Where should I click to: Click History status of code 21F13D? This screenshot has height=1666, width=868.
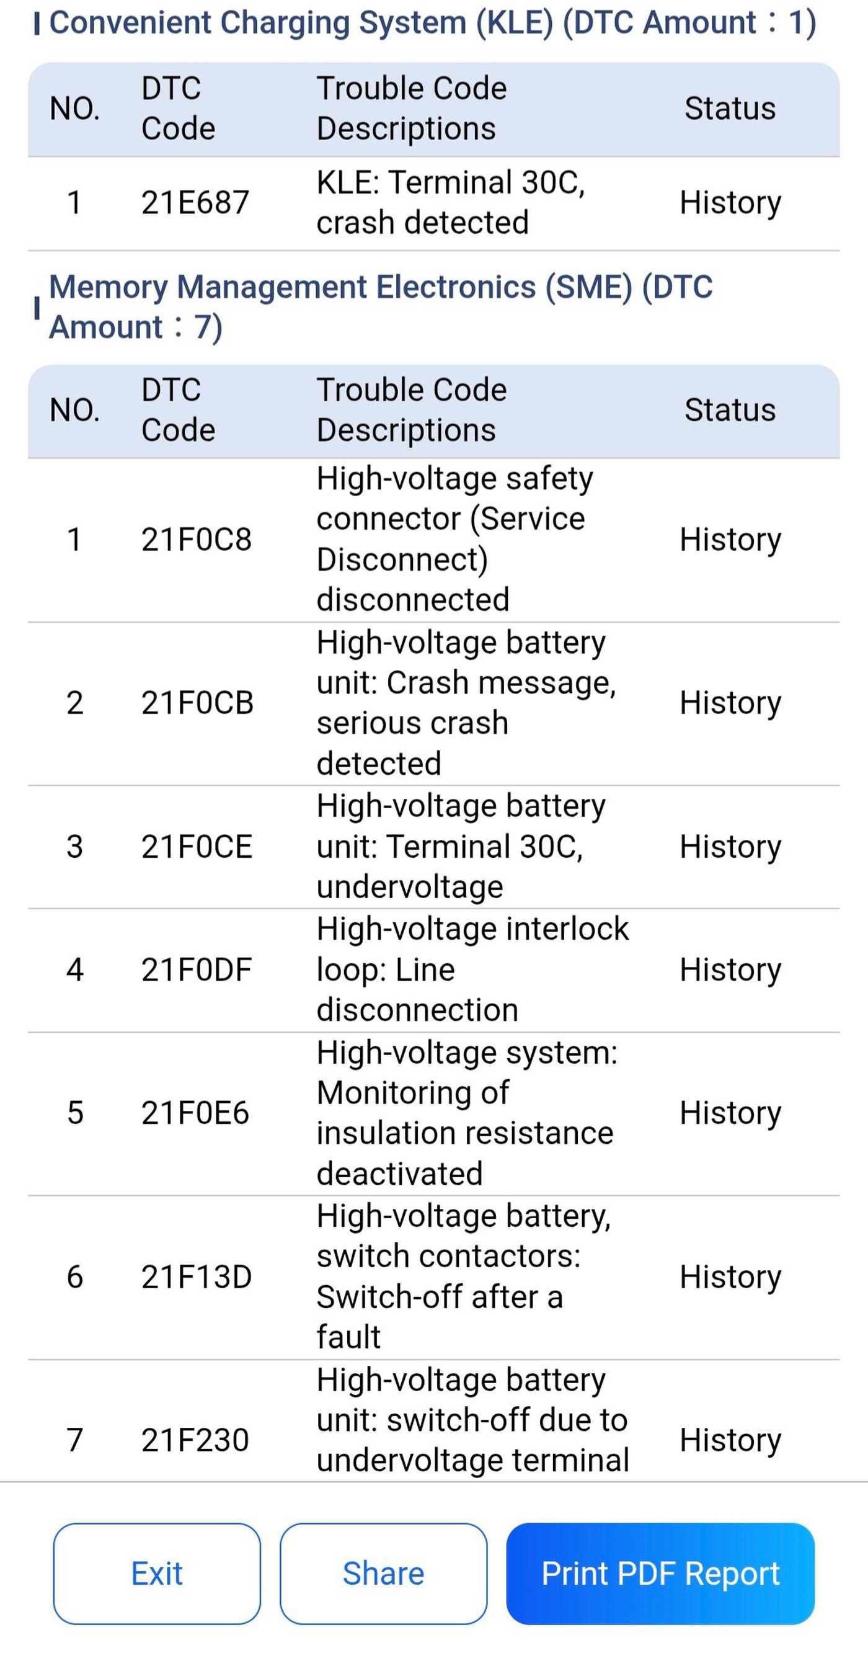pyautogui.click(x=730, y=1277)
